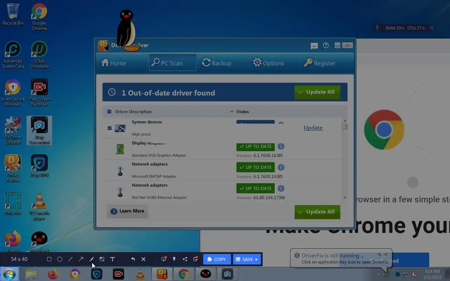Click the muted volume tray icon

pyautogui.click(x=414, y=274)
